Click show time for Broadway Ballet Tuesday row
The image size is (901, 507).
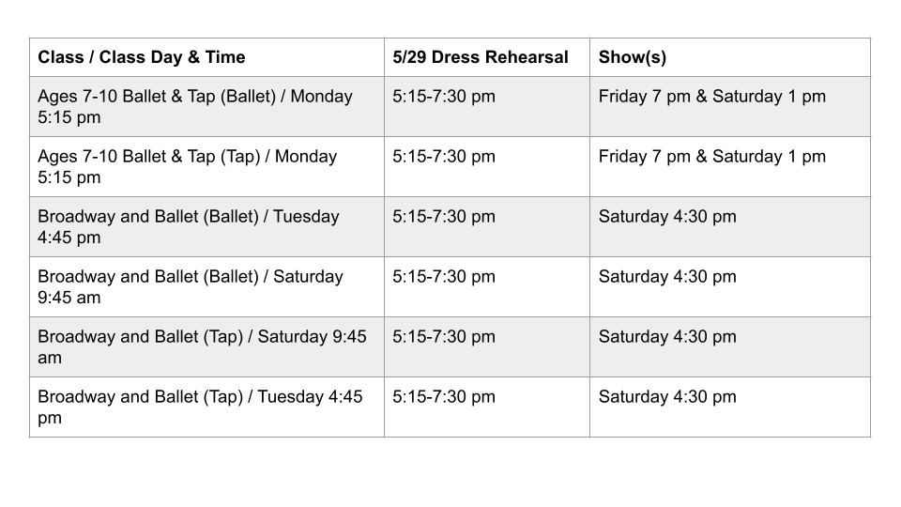pos(667,216)
